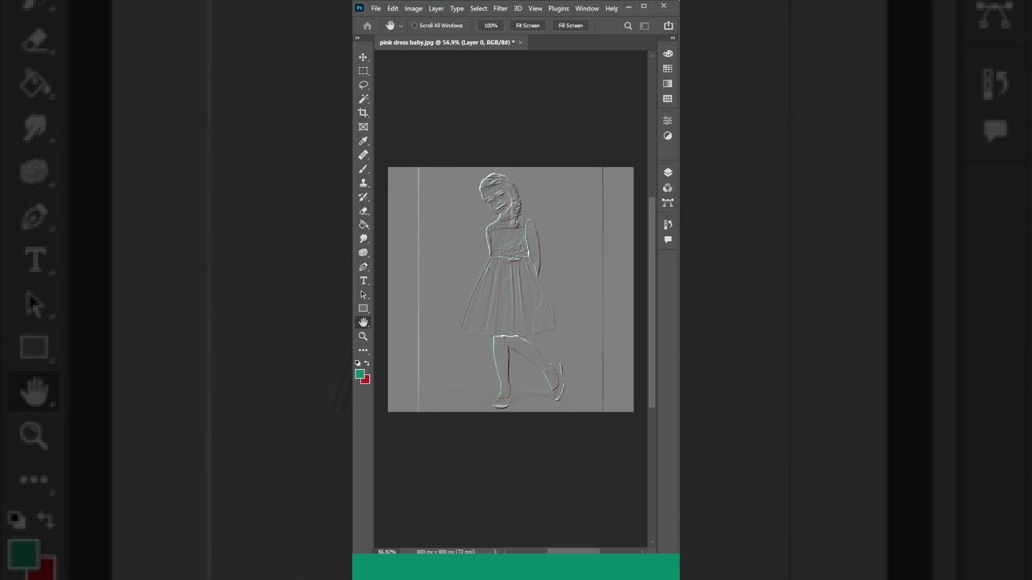Screen dimensions: 1032x580
Task: Click the Share icon
Action: pyautogui.click(x=668, y=26)
